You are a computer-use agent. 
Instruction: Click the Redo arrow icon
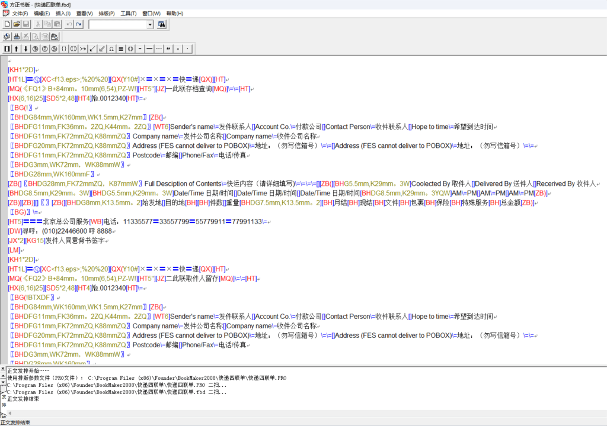click(79, 24)
